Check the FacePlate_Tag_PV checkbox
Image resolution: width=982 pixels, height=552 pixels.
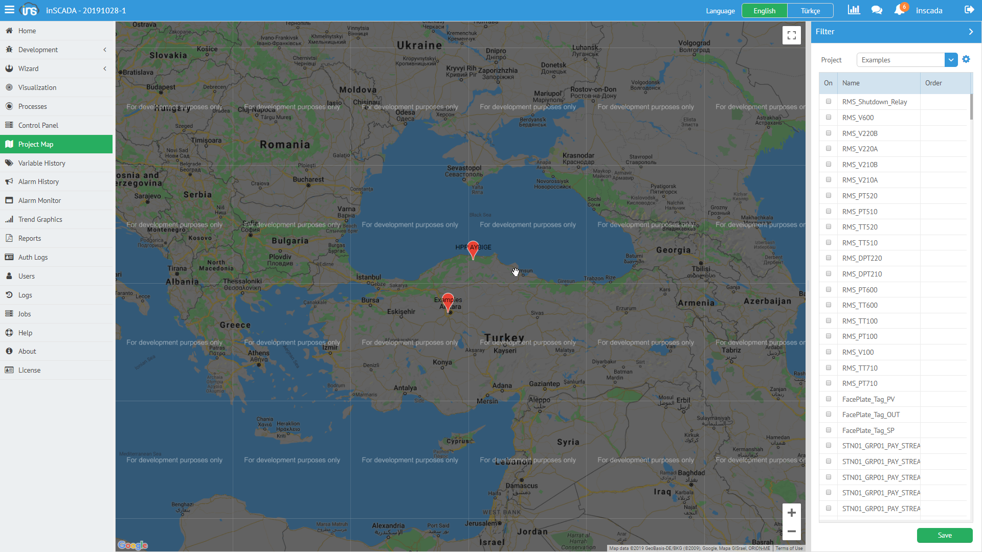(829, 399)
